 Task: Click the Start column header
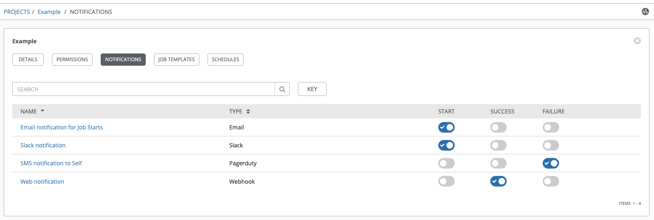(x=447, y=111)
